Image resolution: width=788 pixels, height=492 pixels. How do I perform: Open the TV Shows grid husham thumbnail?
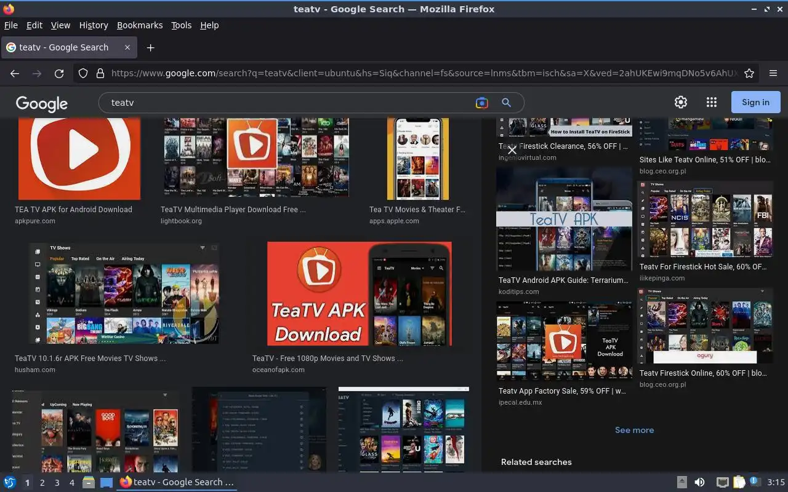click(124, 293)
